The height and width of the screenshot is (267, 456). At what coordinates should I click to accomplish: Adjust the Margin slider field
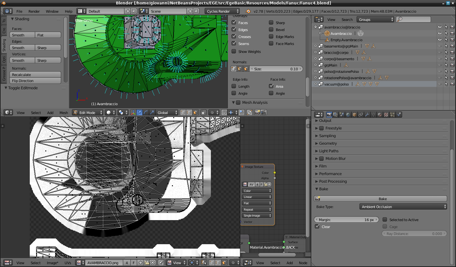[346, 219]
